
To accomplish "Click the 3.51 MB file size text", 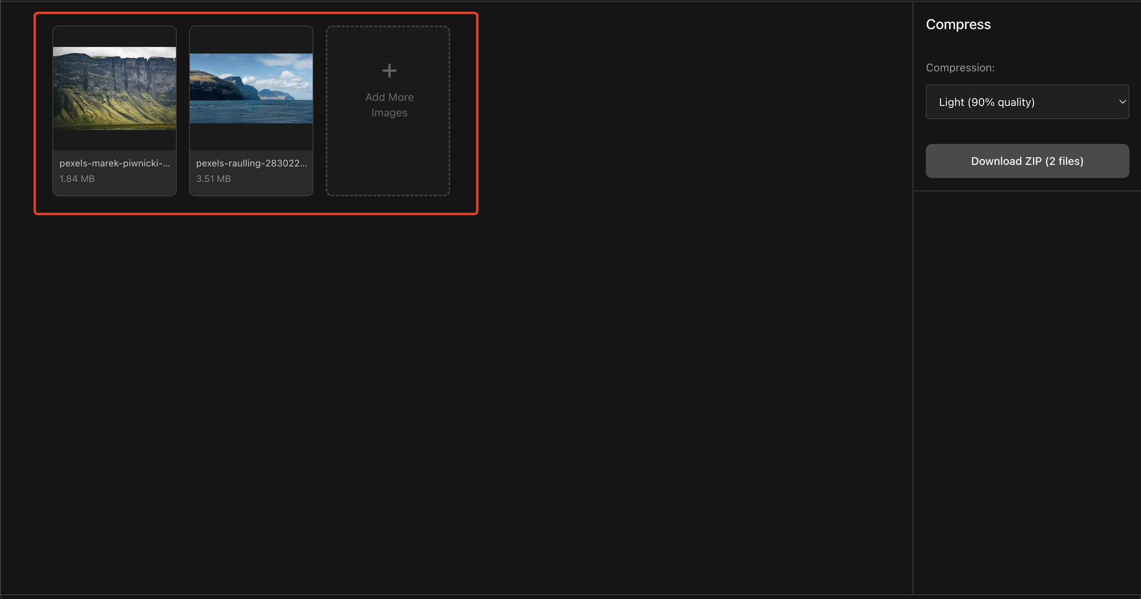I will pos(214,179).
